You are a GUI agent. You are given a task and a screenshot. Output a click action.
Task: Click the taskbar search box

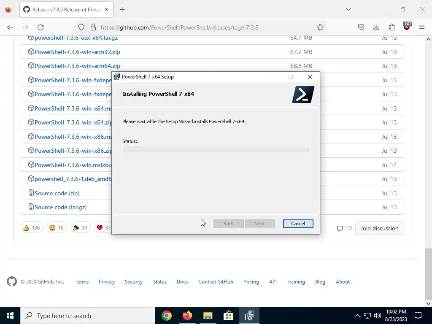(88, 316)
